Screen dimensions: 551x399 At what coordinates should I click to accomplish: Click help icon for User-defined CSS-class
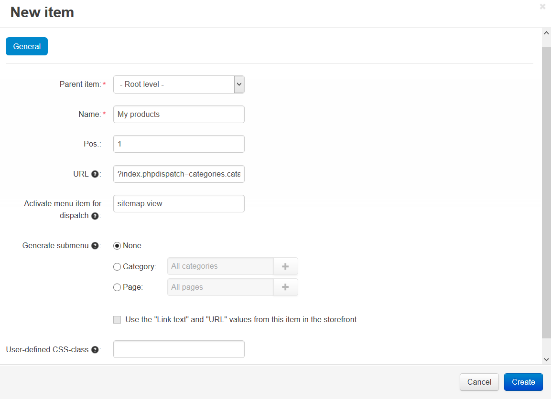[95, 349]
